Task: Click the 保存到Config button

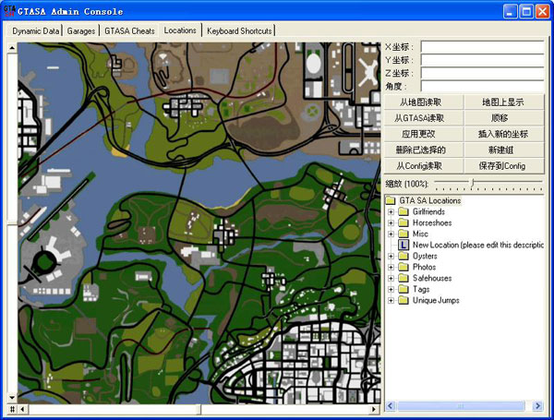Action: pos(504,166)
